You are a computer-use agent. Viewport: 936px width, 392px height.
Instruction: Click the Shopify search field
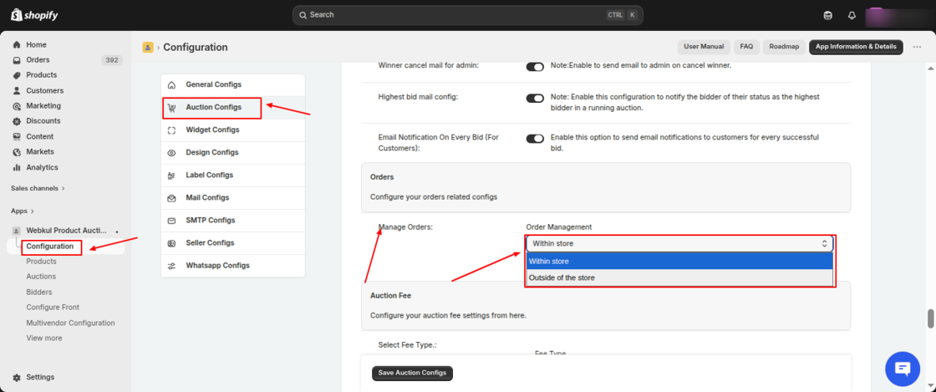tap(467, 15)
